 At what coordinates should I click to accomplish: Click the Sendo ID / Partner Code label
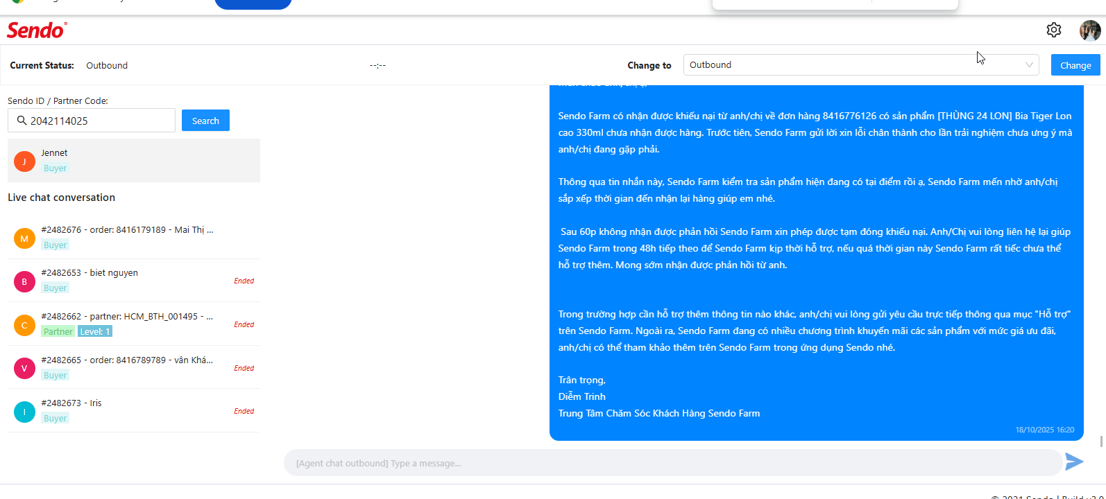pyautogui.click(x=58, y=100)
